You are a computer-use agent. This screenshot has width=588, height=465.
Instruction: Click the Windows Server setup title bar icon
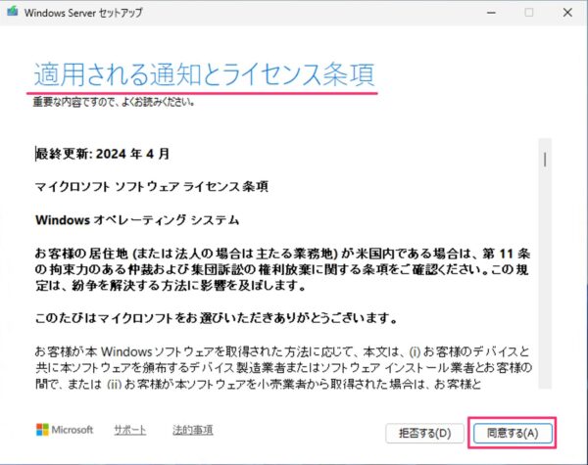point(11,14)
